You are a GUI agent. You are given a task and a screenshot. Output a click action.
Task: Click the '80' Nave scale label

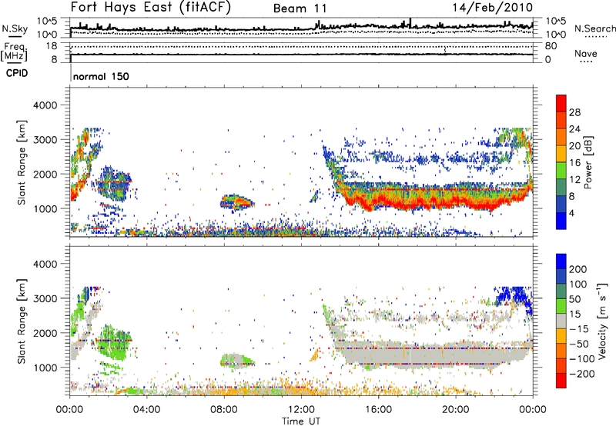[551, 46]
